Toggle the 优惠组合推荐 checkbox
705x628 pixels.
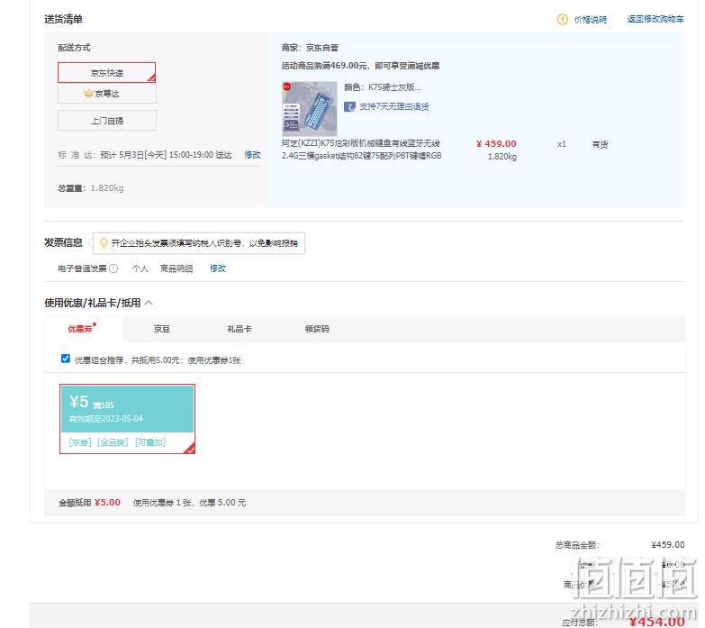pyautogui.click(x=66, y=359)
